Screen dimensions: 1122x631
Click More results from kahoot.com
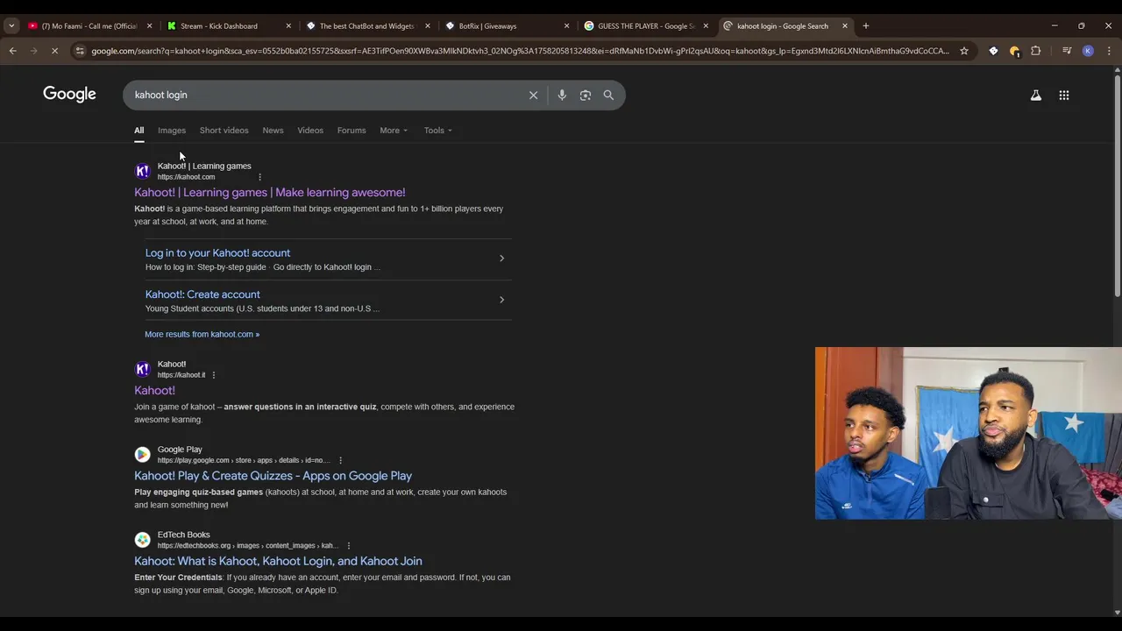(x=202, y=334)
